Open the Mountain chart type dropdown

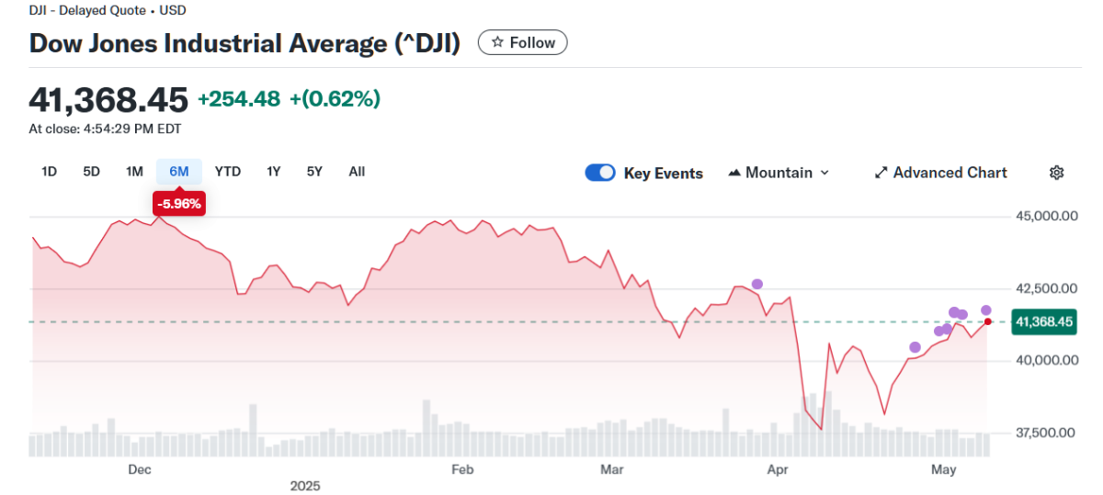[778, 173]
